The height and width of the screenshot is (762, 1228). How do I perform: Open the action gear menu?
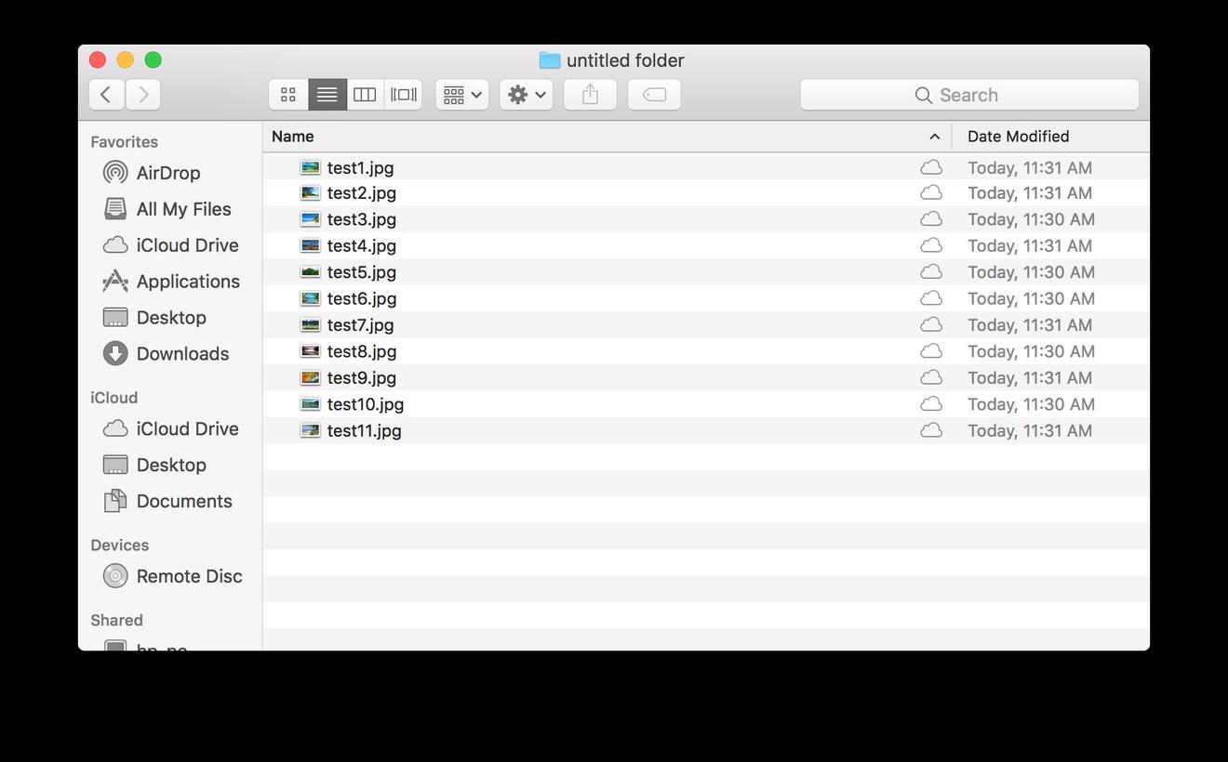tap(526, 94)
